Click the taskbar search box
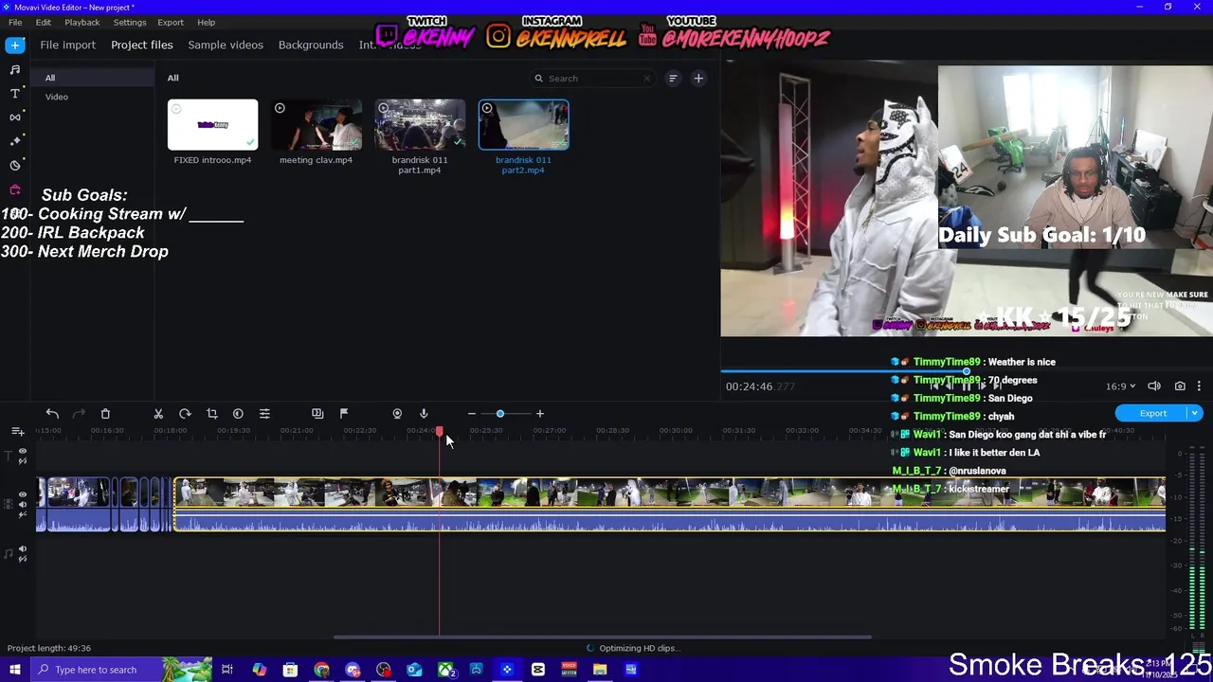1213x682 pixels. pos(119,670)
